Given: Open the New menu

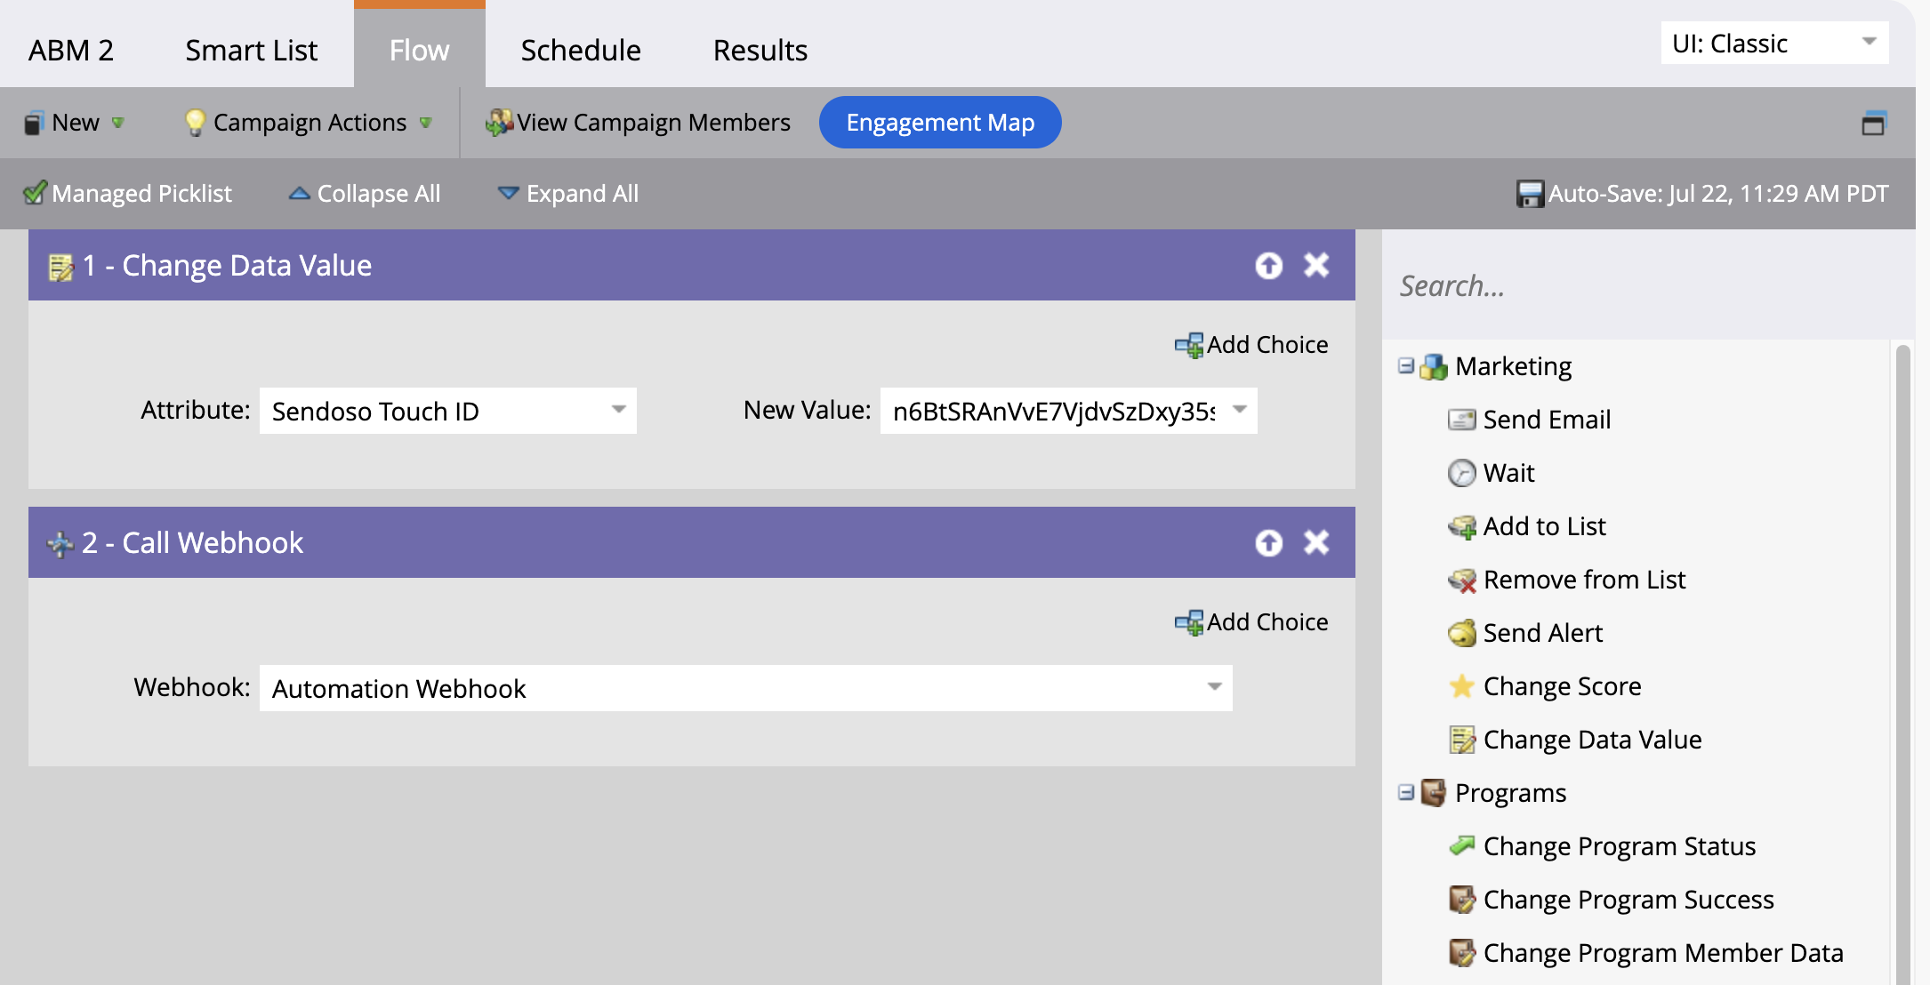Looking at the screenshot, I should [75, 123].
